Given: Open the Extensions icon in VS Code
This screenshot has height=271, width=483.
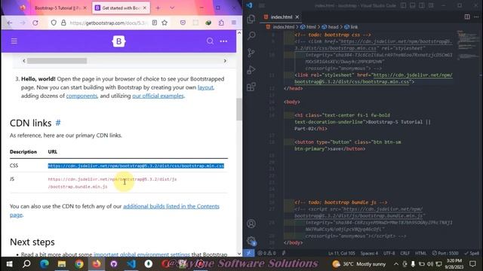Looking at the screenshot, I should tap(251, 87).
